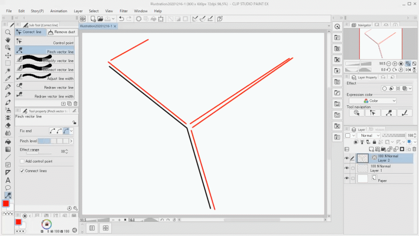This screenshot has width=419, height=236.
Task: Open the Animation menu
Action: tap(58, 11)
